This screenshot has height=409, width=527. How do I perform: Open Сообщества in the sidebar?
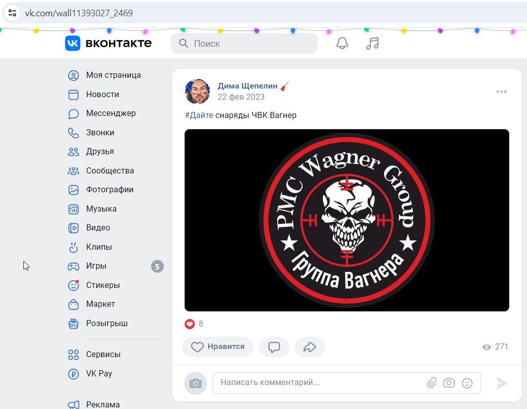click(110, 171)
